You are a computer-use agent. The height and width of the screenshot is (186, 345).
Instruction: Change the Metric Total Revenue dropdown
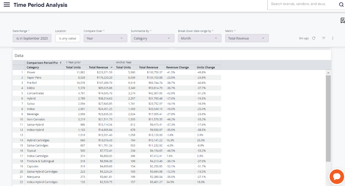pyautogui.click(x=247, y=38)
